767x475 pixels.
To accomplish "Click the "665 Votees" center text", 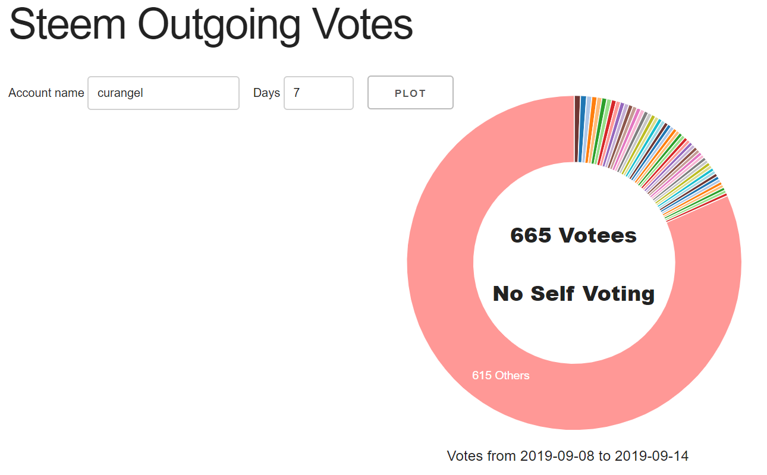I will point(574,235).
